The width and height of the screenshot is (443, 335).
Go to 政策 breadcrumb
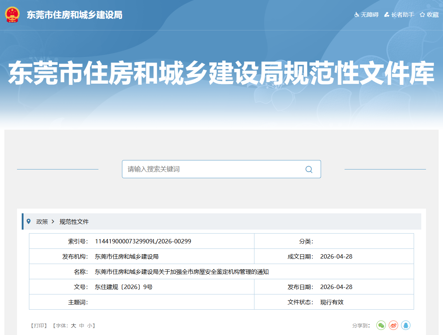click(42, 222)
